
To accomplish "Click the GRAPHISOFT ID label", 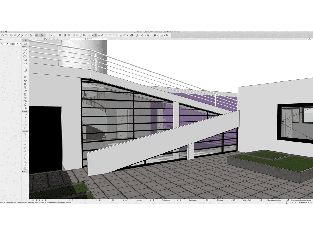I will point(304,202).
